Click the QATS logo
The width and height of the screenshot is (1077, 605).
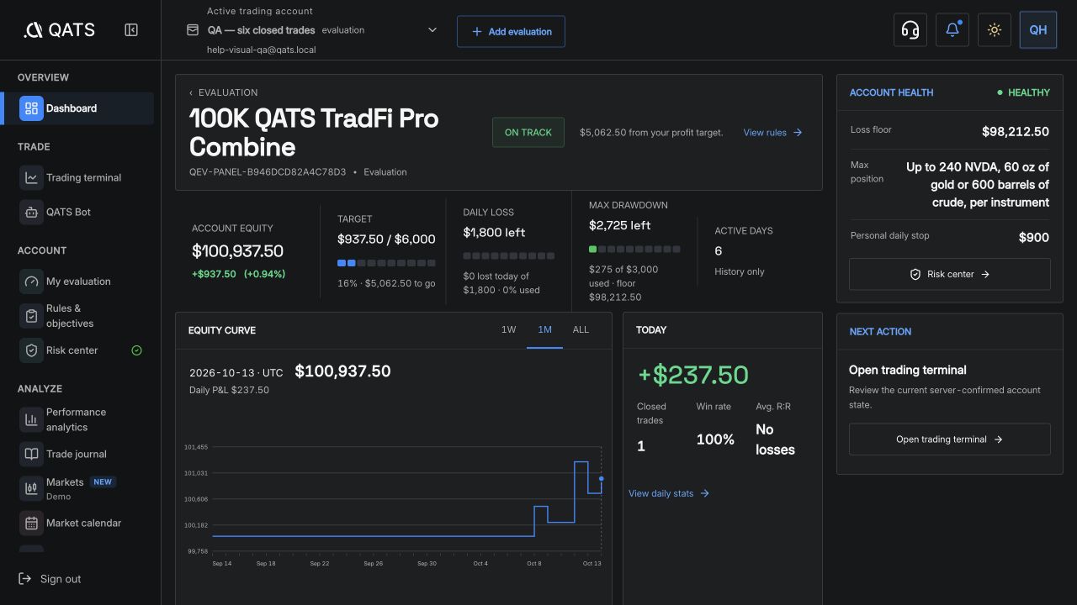pyautogui.click(x=59, y=30)
